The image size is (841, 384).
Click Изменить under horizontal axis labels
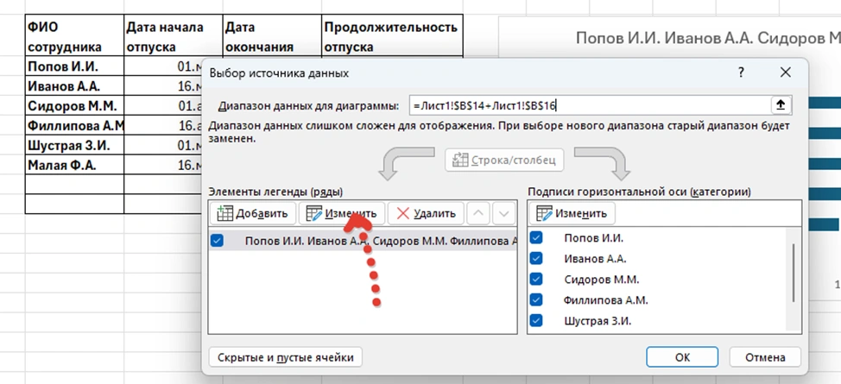coord(572,213)
